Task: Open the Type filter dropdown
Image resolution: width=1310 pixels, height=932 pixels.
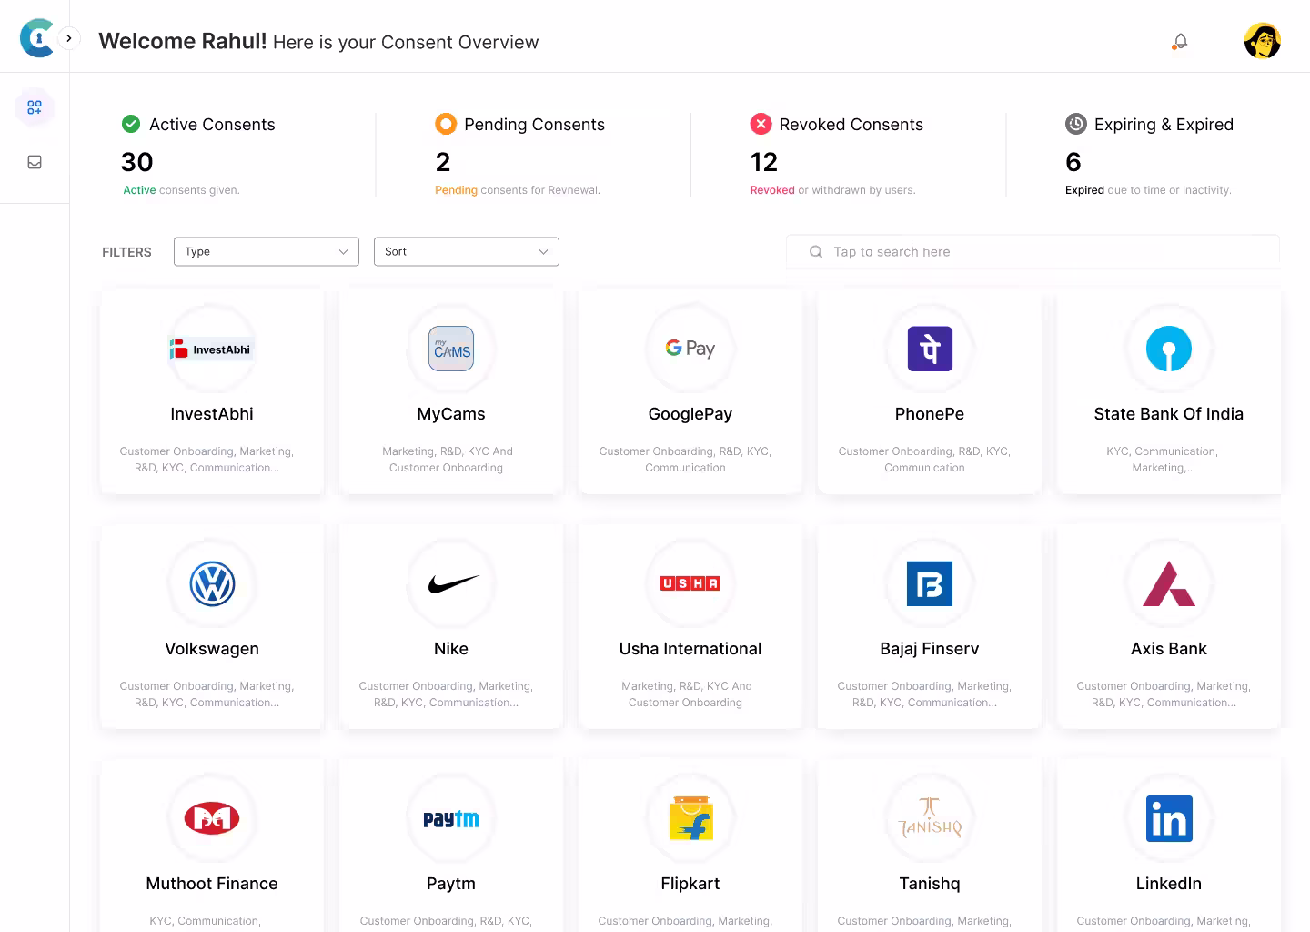Action: pos(267,252)
